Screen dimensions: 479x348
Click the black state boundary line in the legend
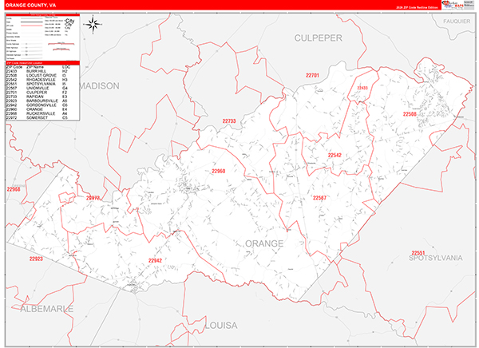point(31,22)
